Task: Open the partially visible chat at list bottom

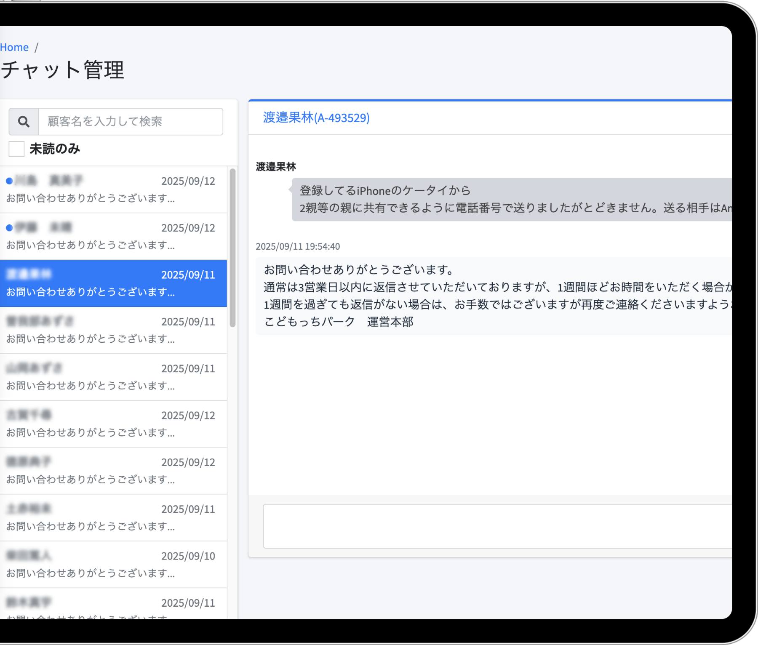Action: point(113,606)
